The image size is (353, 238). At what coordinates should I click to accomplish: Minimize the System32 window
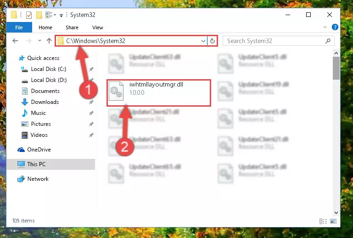pyautogui.click(x=288, y=15)
